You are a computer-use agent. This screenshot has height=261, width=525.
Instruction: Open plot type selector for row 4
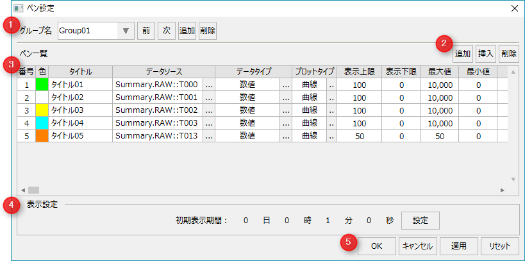coord(331,123)
